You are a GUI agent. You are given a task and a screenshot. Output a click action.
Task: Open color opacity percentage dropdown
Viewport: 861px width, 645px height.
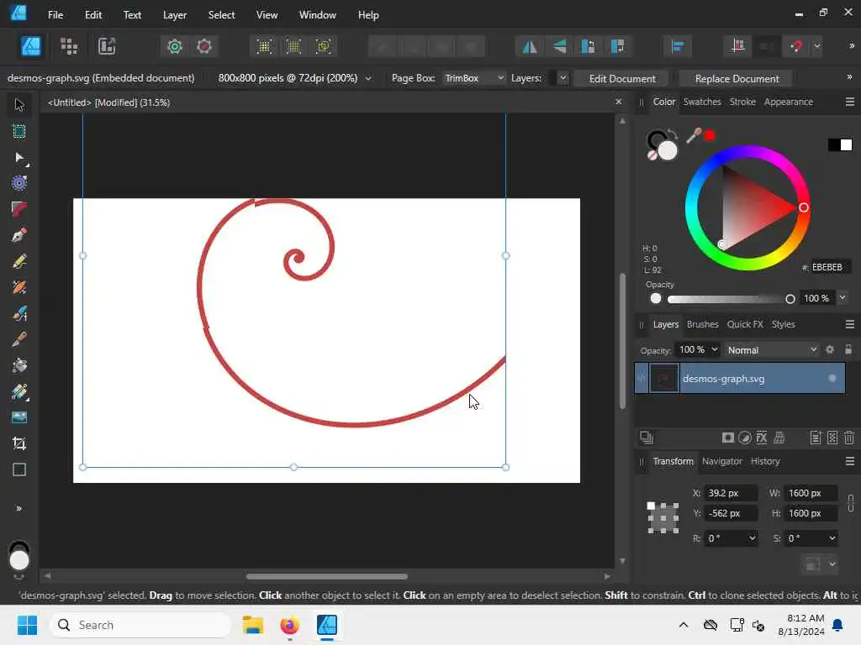[x=843, y=298]
